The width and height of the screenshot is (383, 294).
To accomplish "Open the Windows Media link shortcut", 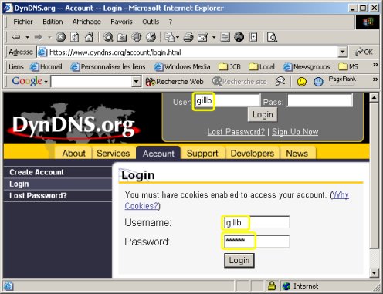I will 182,67.
